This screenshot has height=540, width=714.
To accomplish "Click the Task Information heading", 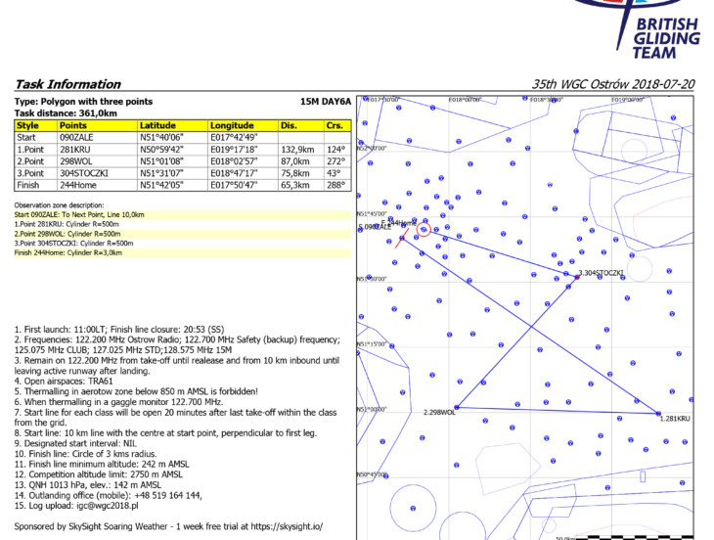I will (x=67, y=84).
